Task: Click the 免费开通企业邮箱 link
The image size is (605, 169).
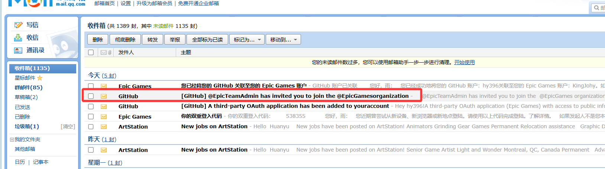Action: point(198,3)
